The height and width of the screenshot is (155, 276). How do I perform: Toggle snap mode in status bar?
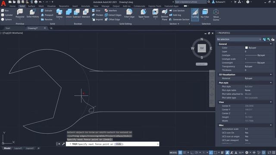tap(184, 152)
